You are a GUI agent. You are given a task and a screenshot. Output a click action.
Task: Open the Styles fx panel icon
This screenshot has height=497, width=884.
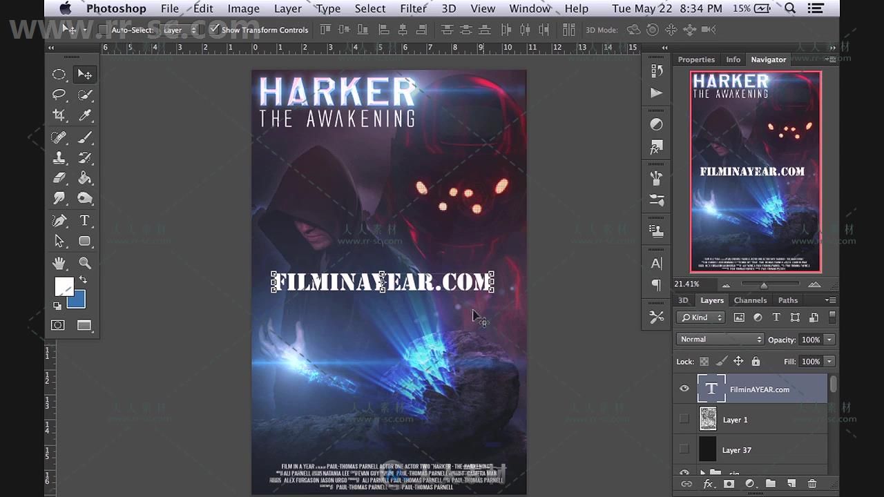656,148
